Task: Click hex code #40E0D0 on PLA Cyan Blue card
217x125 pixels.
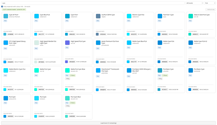Action: [x=72, y=116]
